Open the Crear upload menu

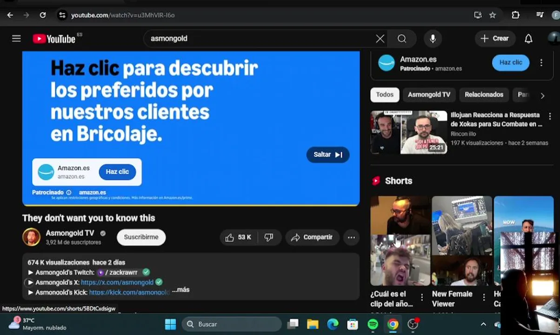pos(495,39)
